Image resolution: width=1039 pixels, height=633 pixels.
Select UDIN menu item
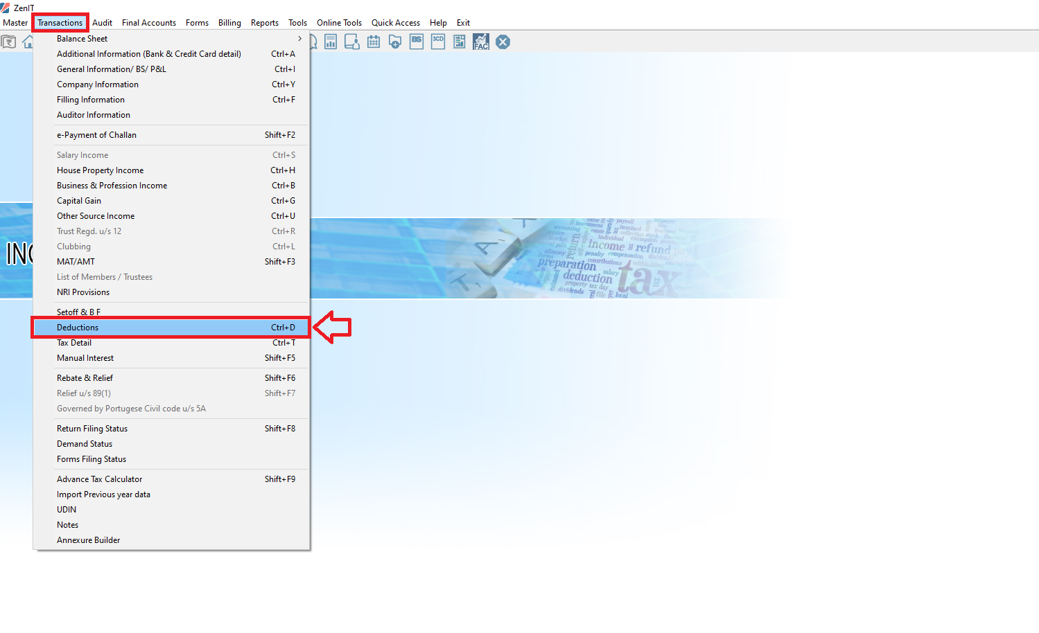click(x=171, y=510)
